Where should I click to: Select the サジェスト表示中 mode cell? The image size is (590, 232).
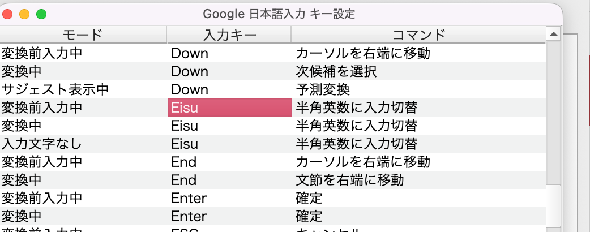(55, 89)
